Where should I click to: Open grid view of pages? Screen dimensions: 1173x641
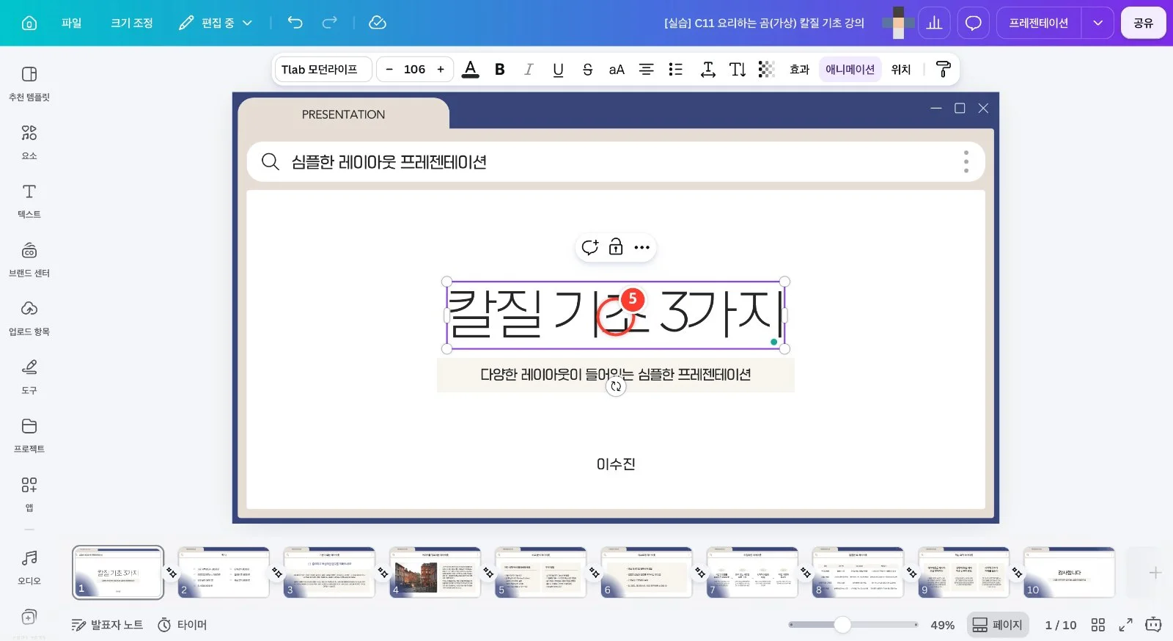tap(1097, 625)
